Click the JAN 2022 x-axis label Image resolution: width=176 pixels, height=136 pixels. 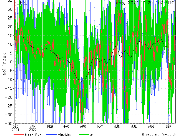[x=33, y=128]
